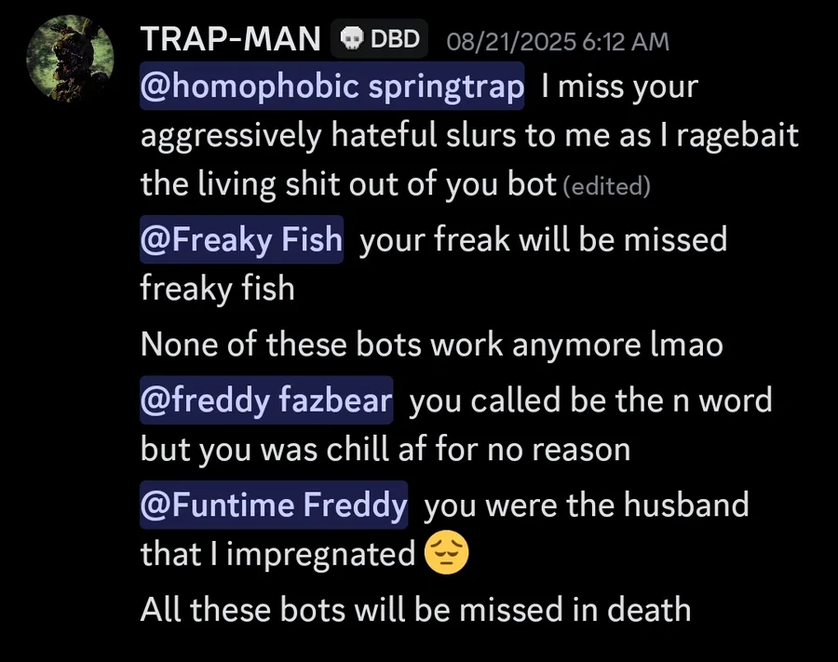838x662 pixels.
Task: Click the "All these bots will be missed" message
Action: point(415,609)
